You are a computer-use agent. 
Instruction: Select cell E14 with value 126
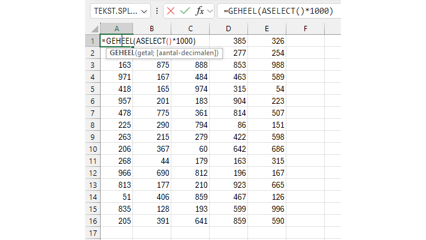pos(267,197)
